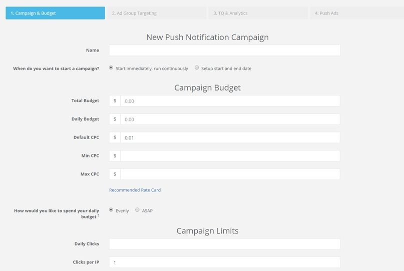Click the dollar sign beside Total Budget
Screen dimensions: 404x271
point(115,101)
